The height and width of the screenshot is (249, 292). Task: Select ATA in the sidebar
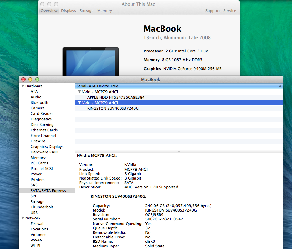(x=34, y=91)
